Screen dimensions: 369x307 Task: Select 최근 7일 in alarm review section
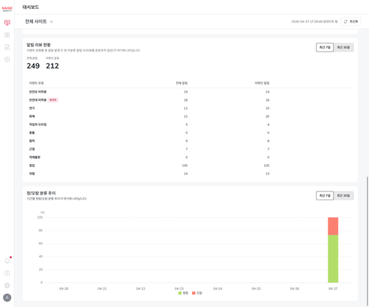325,47
